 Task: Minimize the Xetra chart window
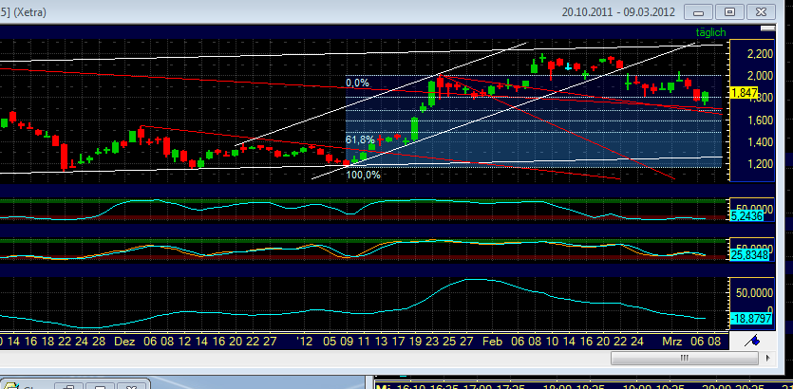click(698, 11)
